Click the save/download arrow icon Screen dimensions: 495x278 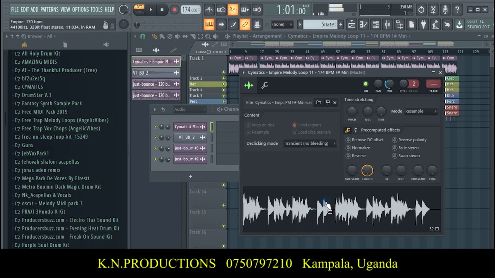[x=459, y=25]
